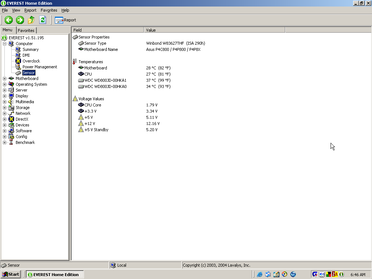Select the Power Management icon in tree
Viewport: 372px width, 279px height.
click(x=18, y=67)
